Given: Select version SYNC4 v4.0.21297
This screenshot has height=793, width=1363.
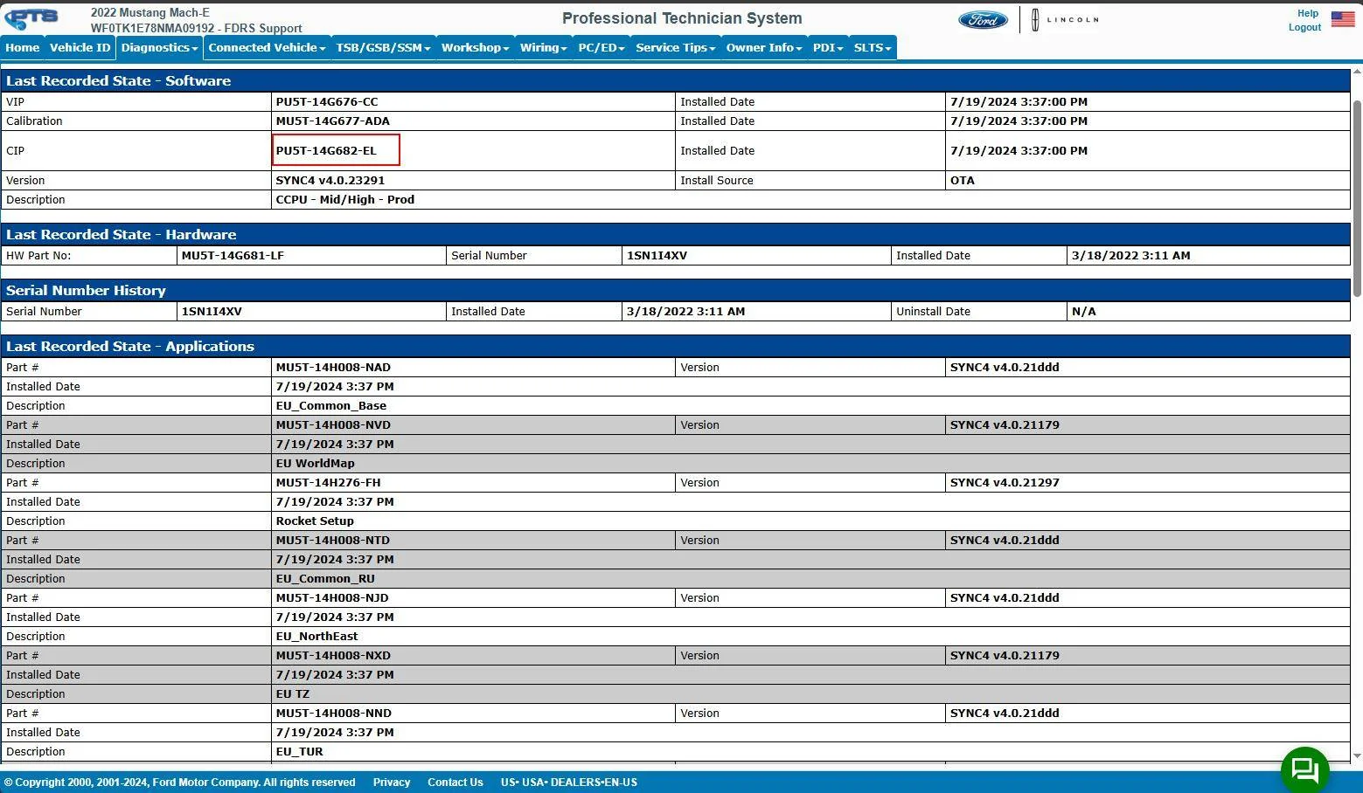Looking at the screenshot, I should click(1005, 482).
